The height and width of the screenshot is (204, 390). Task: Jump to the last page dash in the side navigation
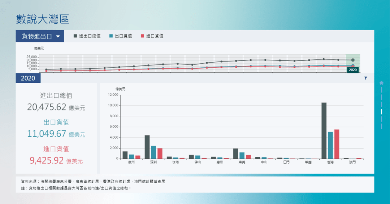click(x=381, y=126)
